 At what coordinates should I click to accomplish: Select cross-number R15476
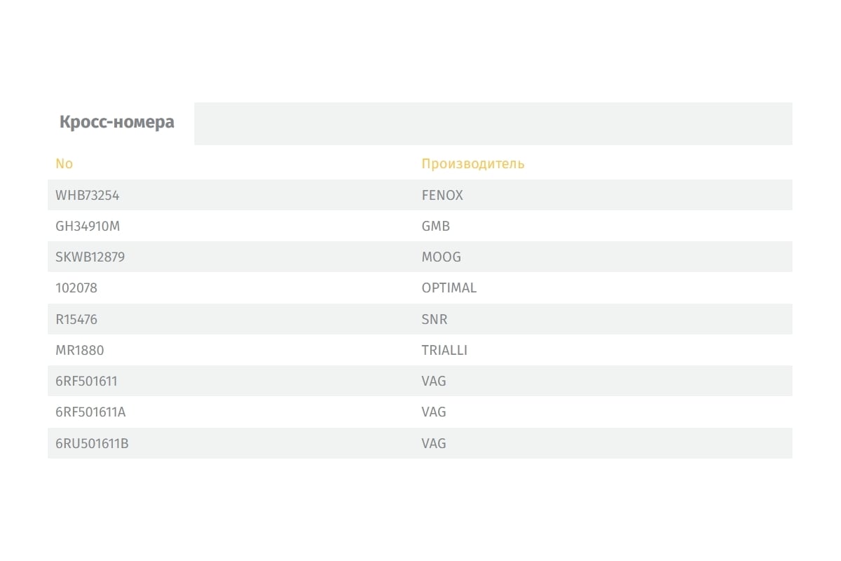click(x=76, y=320)
